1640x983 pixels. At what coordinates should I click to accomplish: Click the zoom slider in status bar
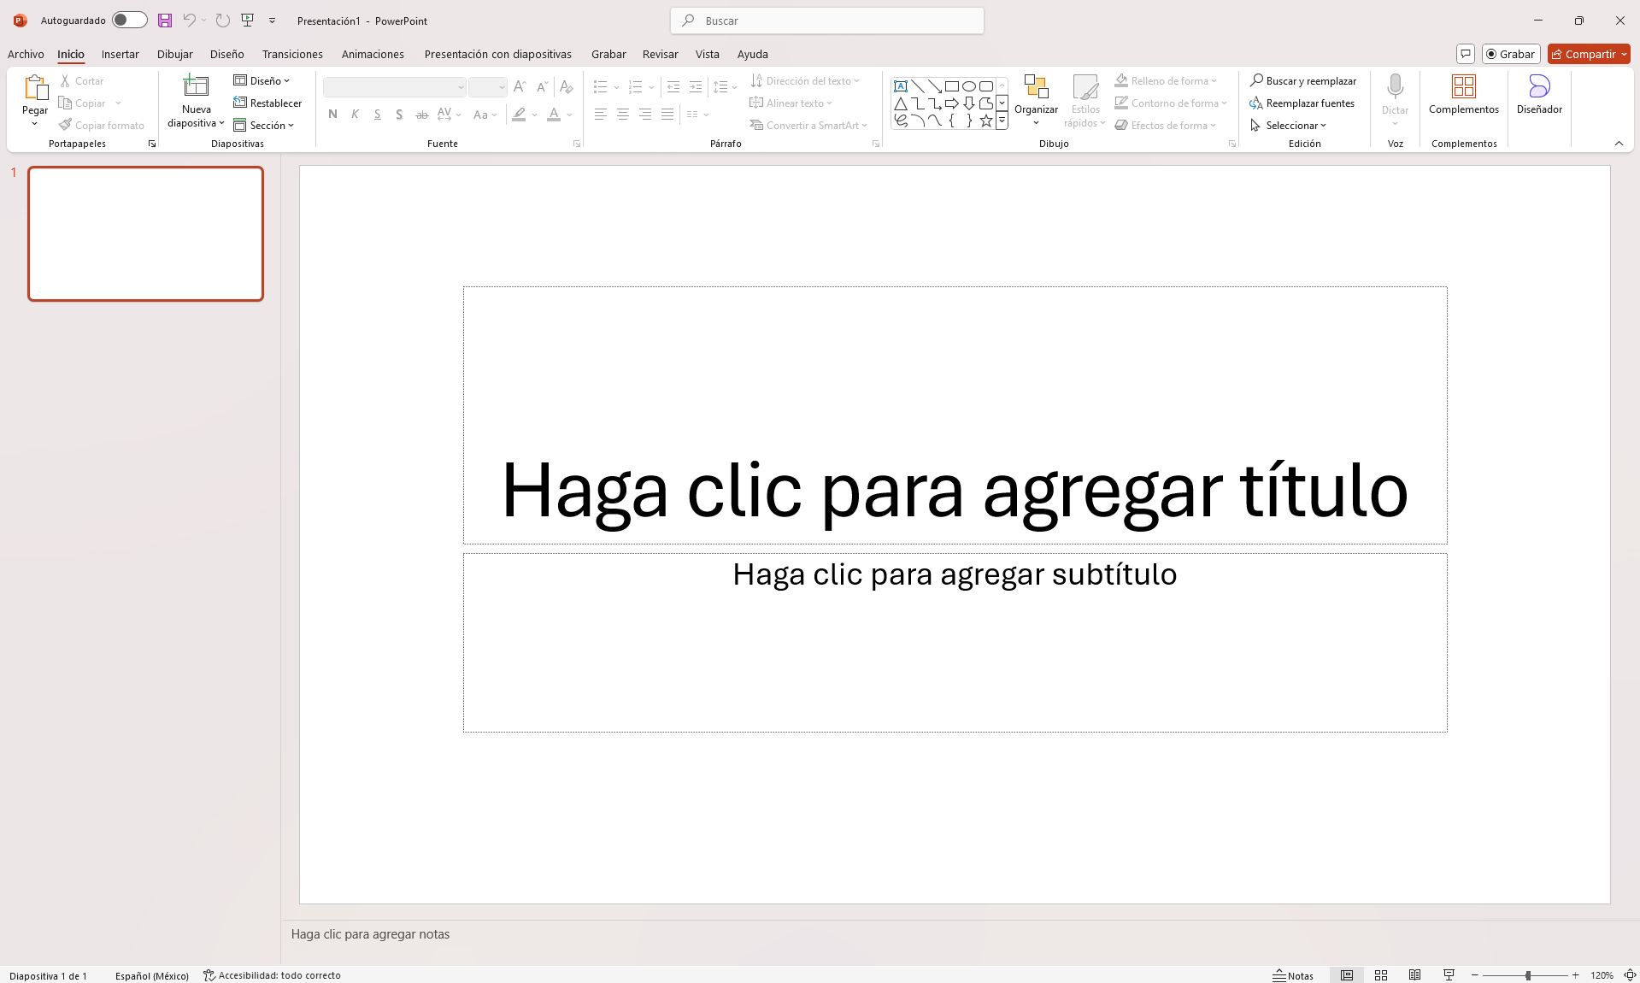(1527, 975)
